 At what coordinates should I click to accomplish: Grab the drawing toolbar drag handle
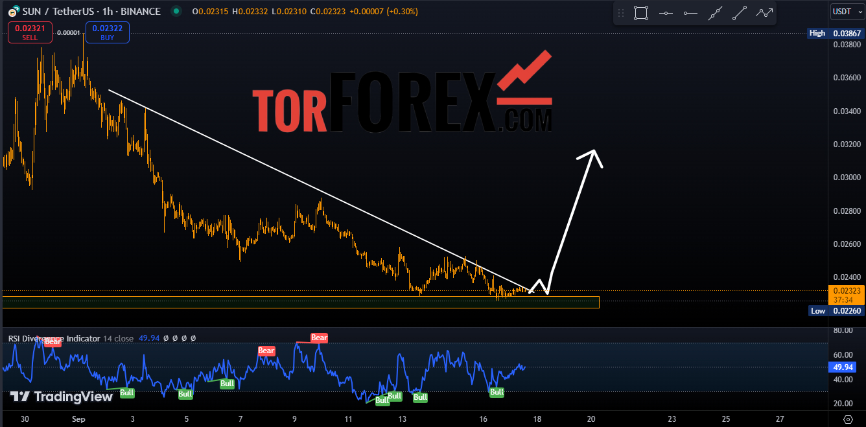[x=621, y=12]
